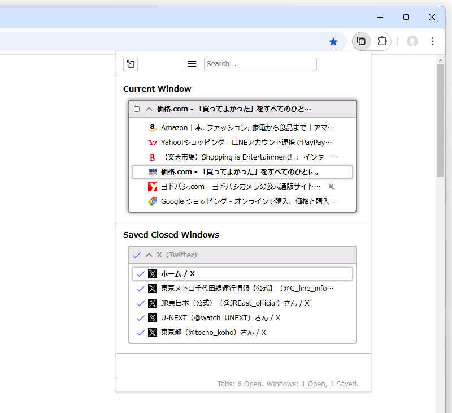This screenshot has height=413, width=452.
Task: Click X favicon on 東京メトロ千代田線 row
Action: [153, 289]
